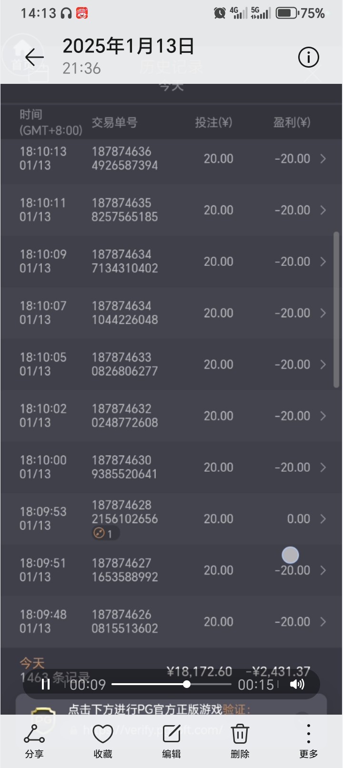This screenshot has height=768, width=343.
Task: Pause the video playback
Action: point(46,685)
